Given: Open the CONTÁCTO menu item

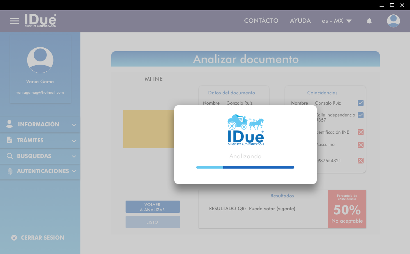Looking at the screenshot, I should coord(261,21).
